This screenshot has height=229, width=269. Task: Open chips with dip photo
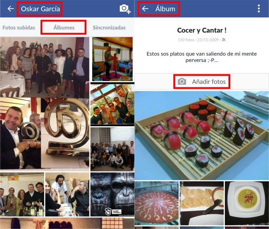202,203
